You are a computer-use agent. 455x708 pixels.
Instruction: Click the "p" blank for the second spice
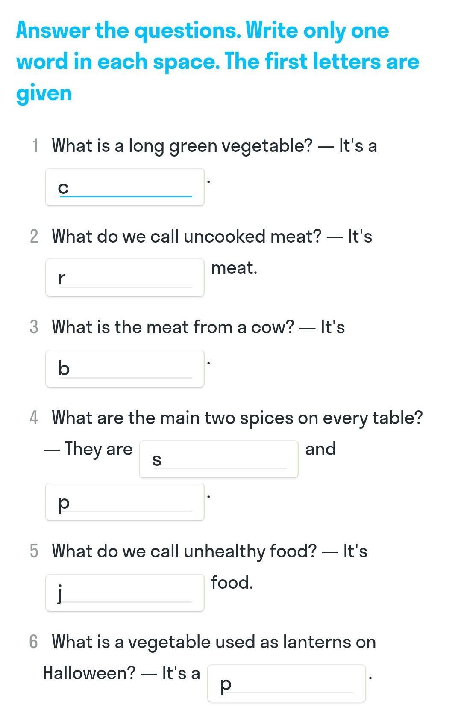125,502
